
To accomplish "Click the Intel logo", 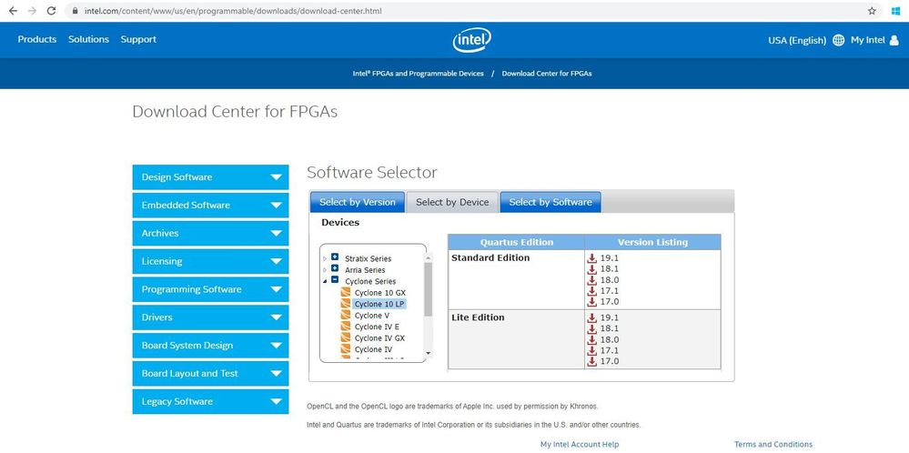I will [471, 39].
